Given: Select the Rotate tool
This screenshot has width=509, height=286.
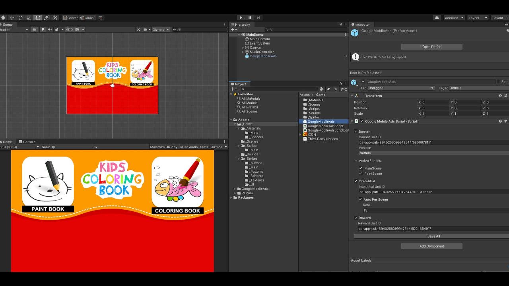Looking at the screenshot, I should pos(20,18).
